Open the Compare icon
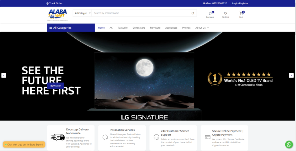 (x=210, y=13)
